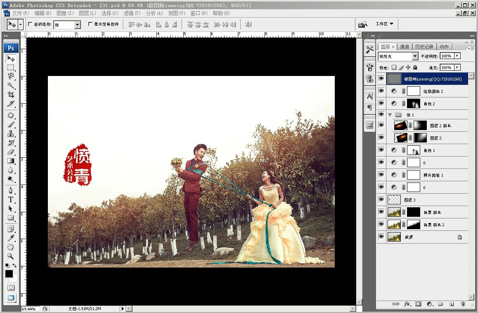This screenshot has width=478, height=313.
Task: Open the 帮助 menu
Action: (x=221, y=13)
